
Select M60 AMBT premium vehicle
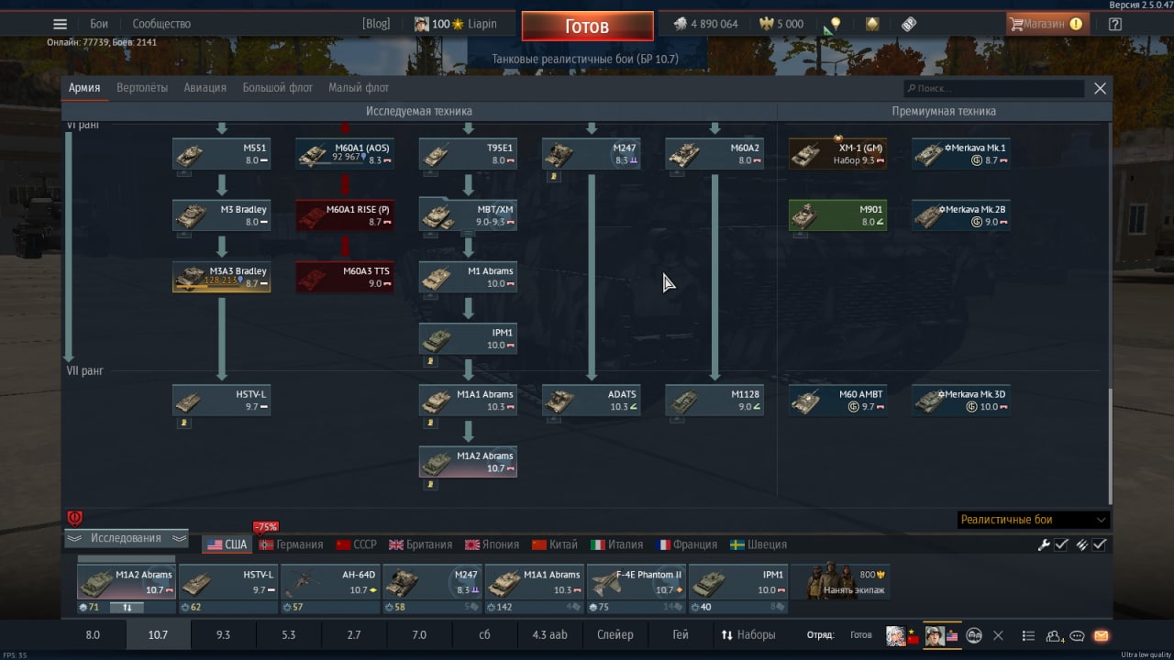click(837, 400)
